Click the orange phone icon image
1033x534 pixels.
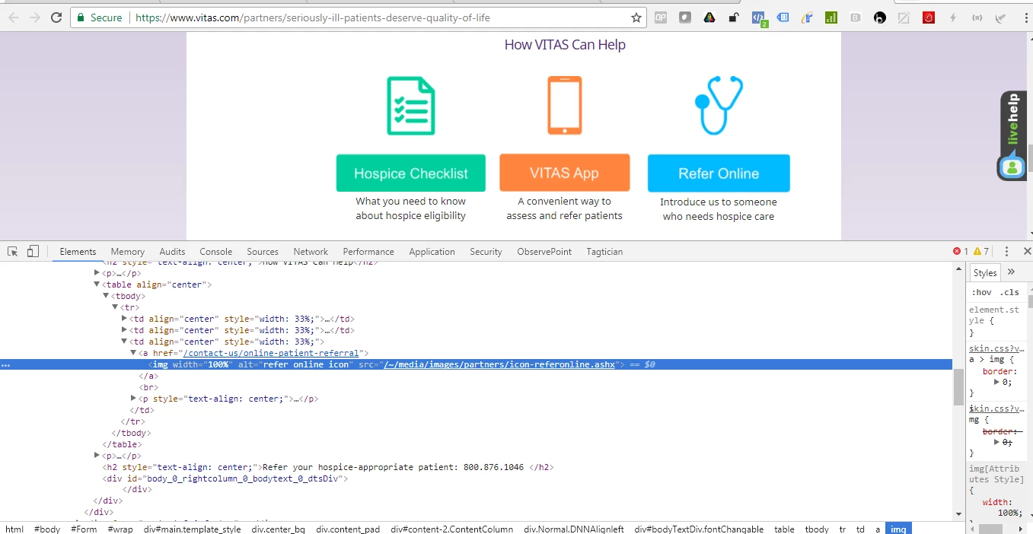click(x=564, y=105)
